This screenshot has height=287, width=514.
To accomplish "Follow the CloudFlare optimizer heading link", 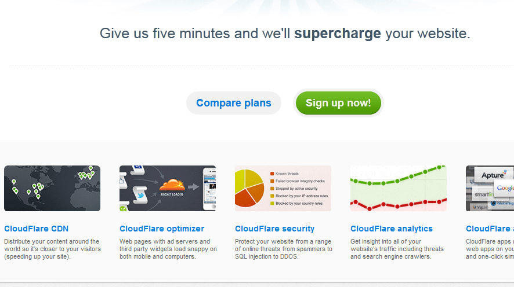I will [x=162, y=229].
